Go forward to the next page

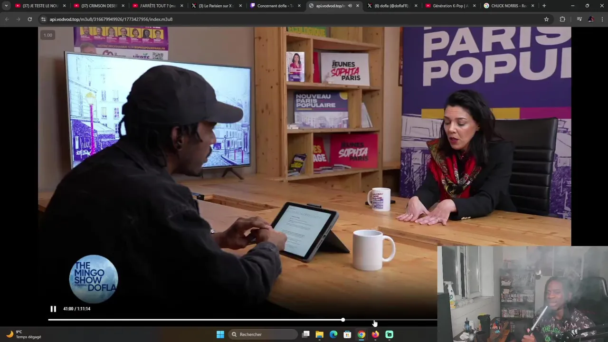click(x=18, y=19)
